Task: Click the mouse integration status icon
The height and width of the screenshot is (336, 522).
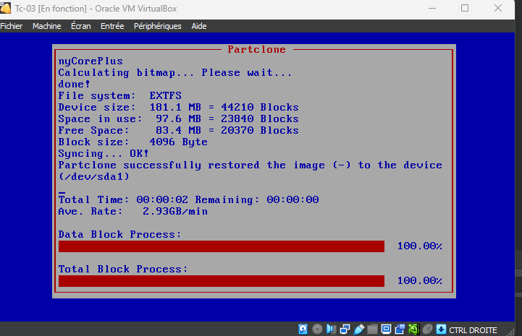Action: coord(428,329)
